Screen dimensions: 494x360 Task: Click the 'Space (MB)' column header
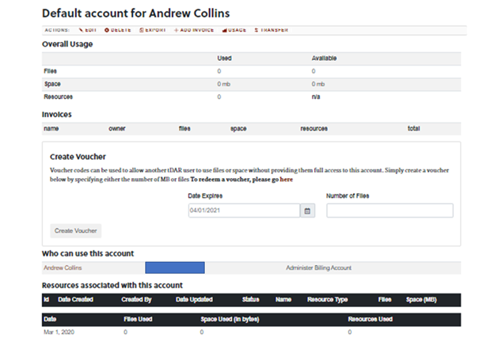tap(421, 300)
